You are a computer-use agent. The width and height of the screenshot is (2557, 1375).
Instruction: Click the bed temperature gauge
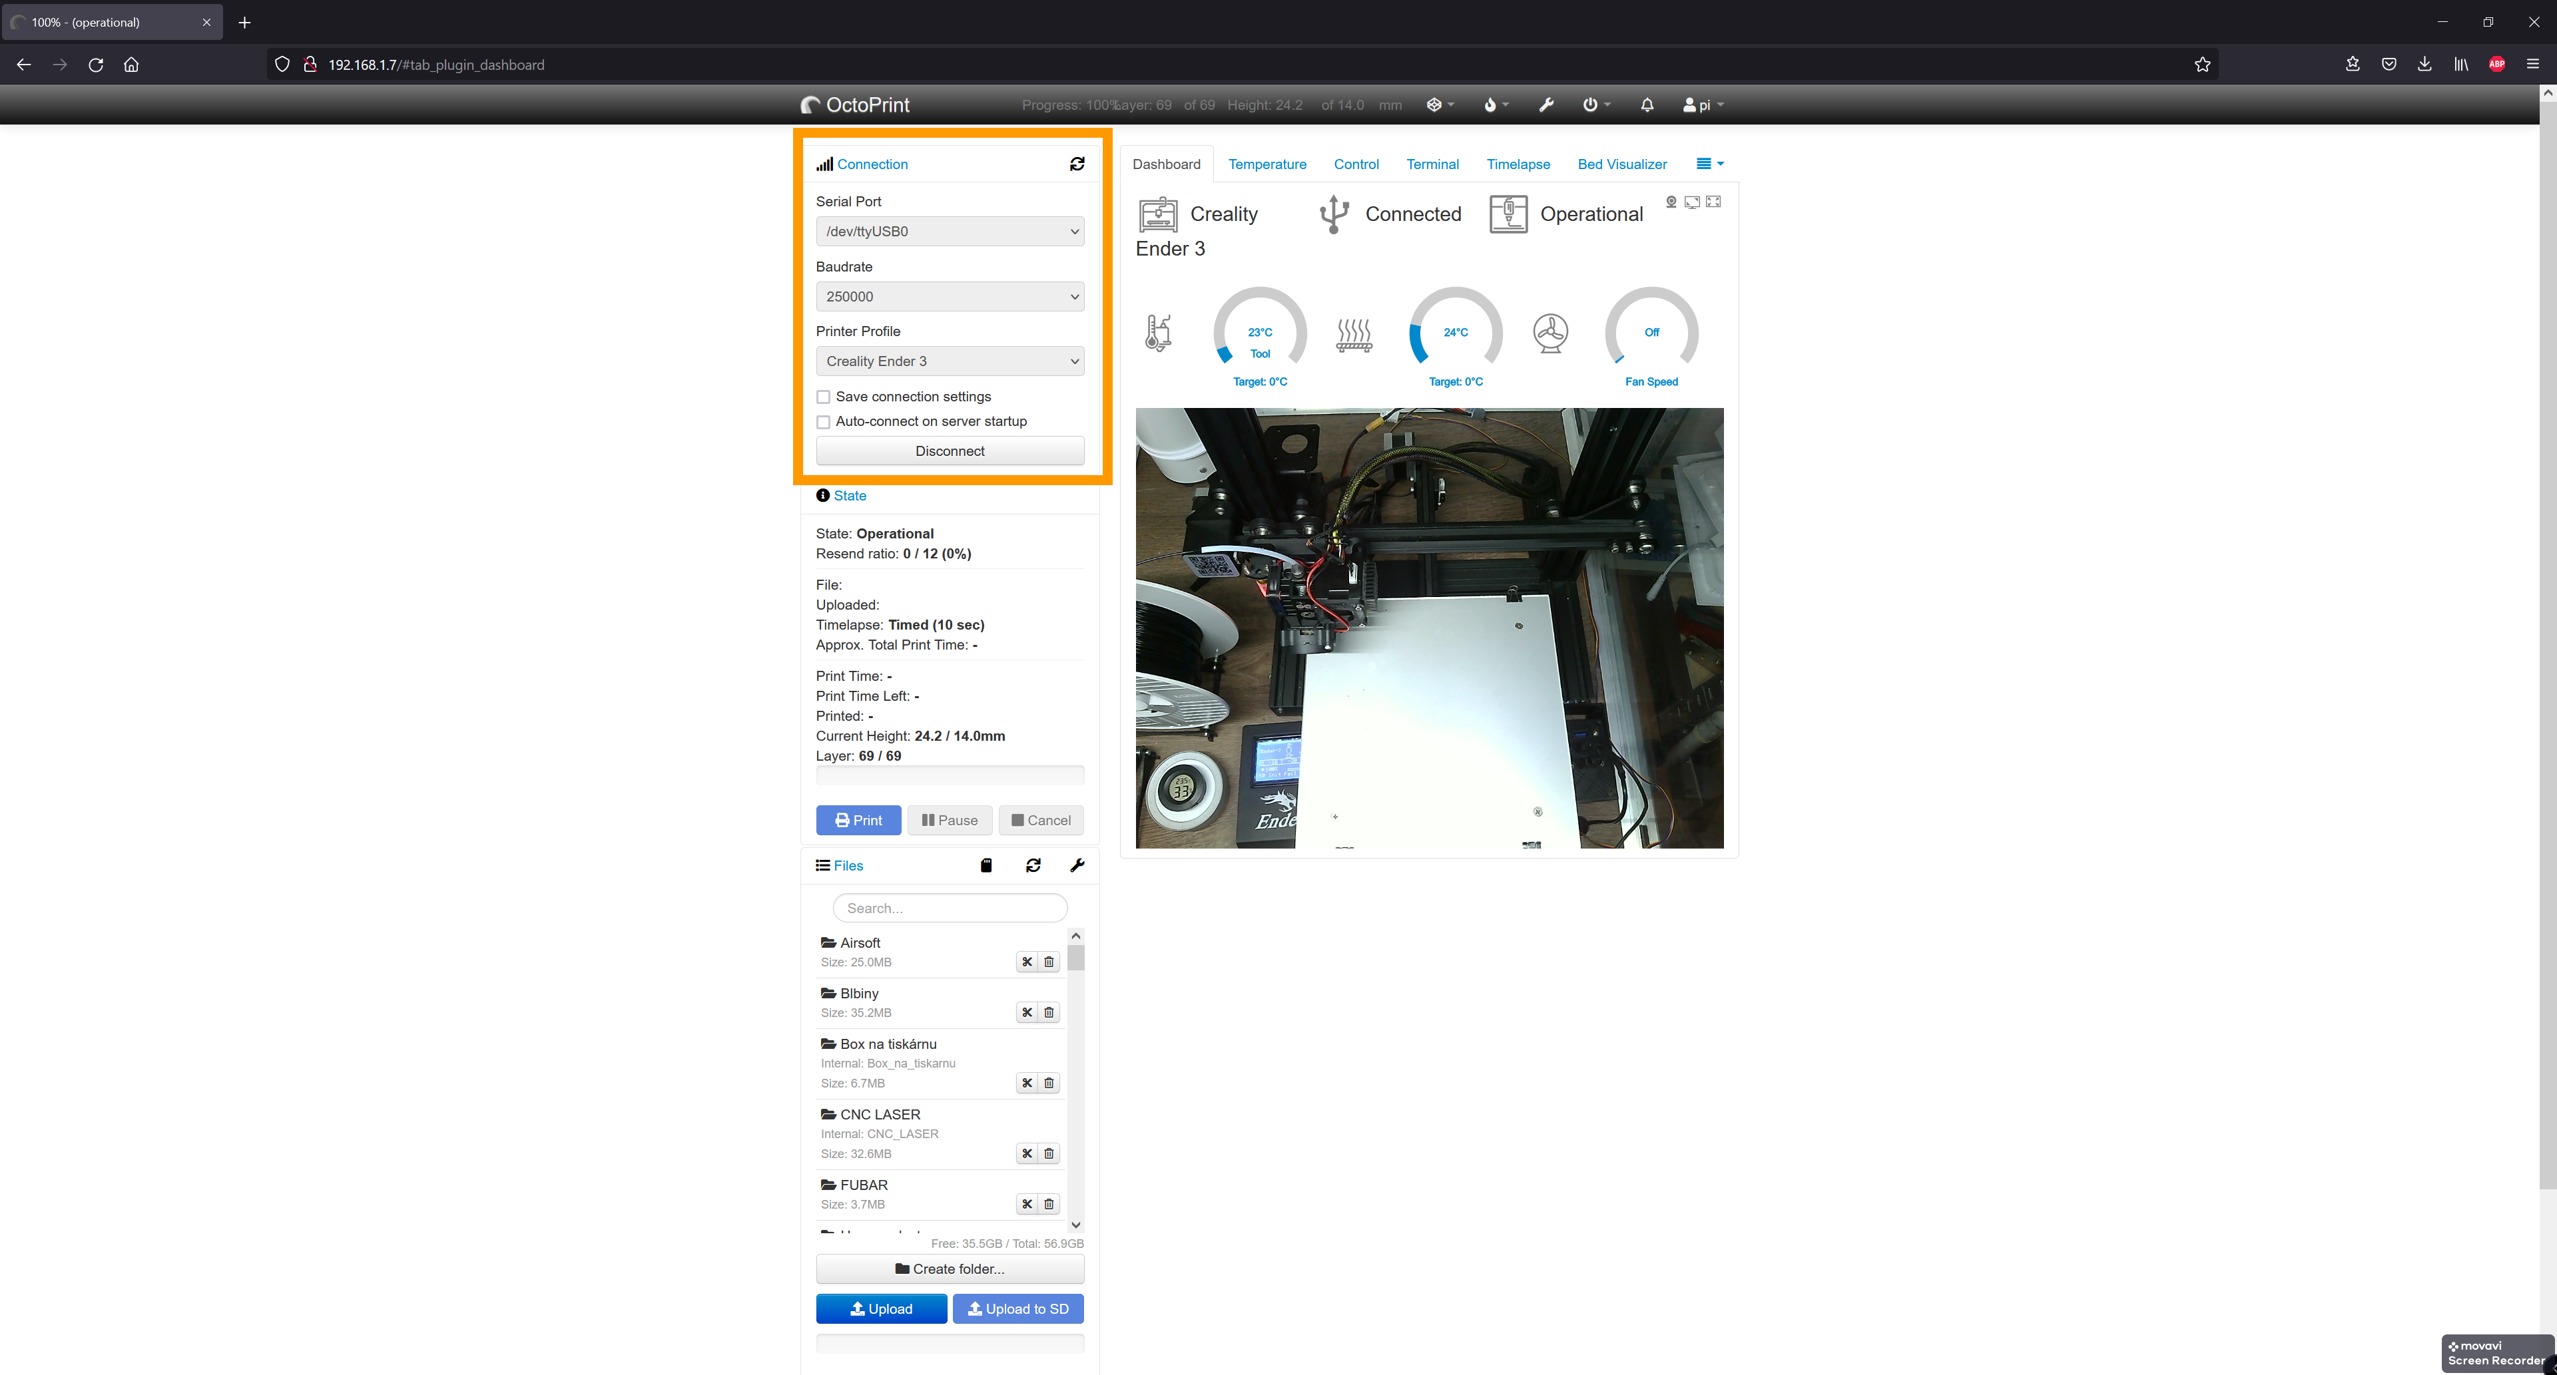pos(1455,333)
